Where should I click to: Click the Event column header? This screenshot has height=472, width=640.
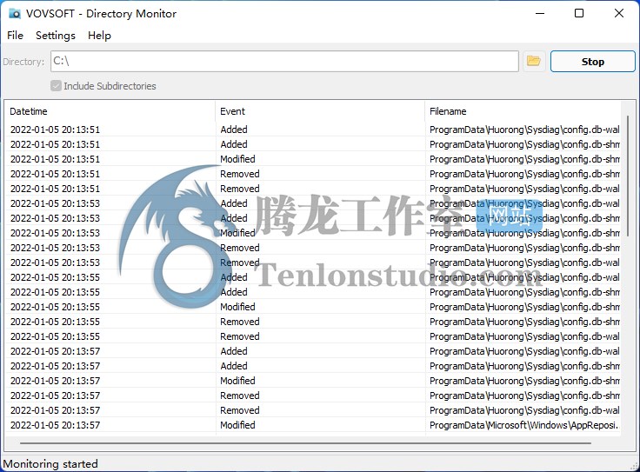(x=320, y=111)
